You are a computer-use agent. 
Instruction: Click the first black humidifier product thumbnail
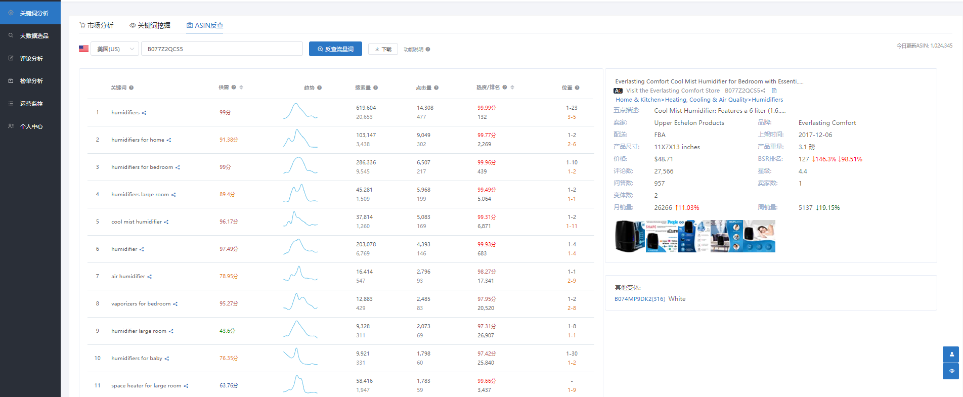630,236
